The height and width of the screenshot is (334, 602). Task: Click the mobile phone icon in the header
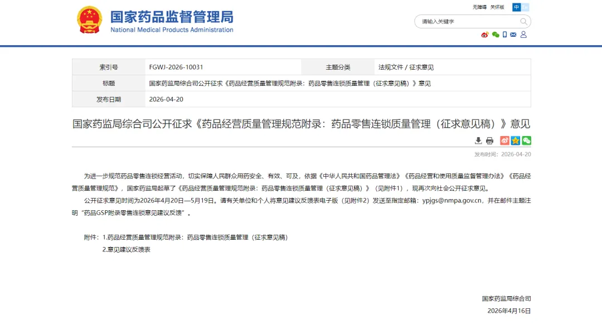click(x=504, y=35)
